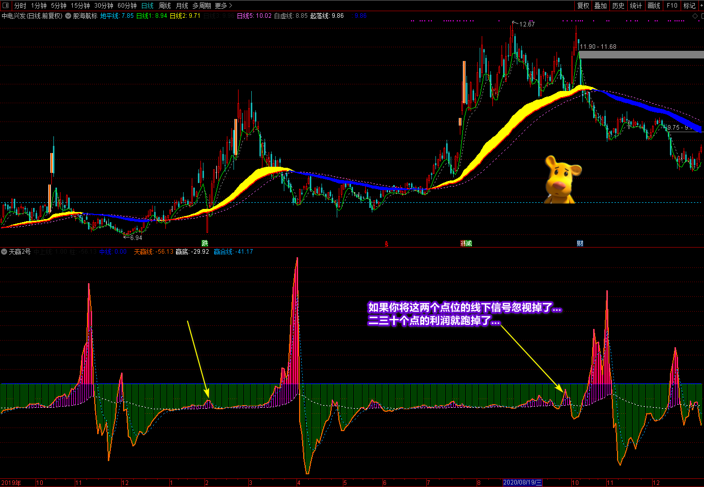Image resolution: width=704 pixels, height=487 pixels.
Task: Click the red $ dividend marker
Action: [387, 244]
